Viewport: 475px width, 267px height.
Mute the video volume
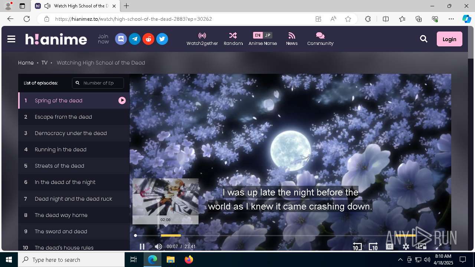point(158,246)
